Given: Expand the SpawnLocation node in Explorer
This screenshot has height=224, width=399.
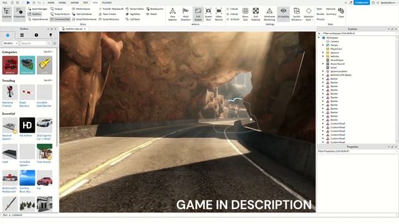Looking at the screenshot, I should click(x=323, y=72).
